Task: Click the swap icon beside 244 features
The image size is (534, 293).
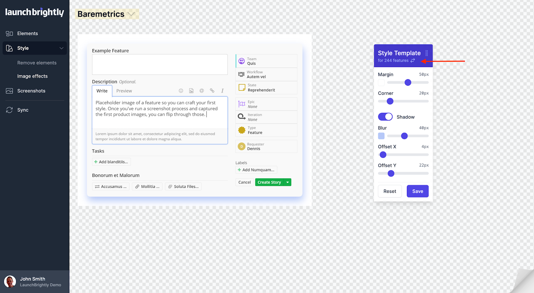Action: click(x=413, y=60)
